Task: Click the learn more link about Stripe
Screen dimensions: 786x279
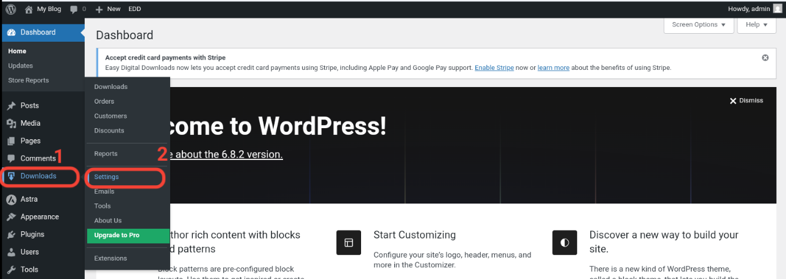Action: point(553,67)
